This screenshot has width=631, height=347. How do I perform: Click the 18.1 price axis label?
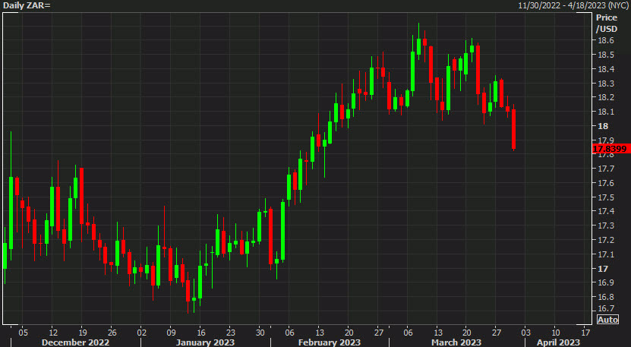(x=606, y=112)
